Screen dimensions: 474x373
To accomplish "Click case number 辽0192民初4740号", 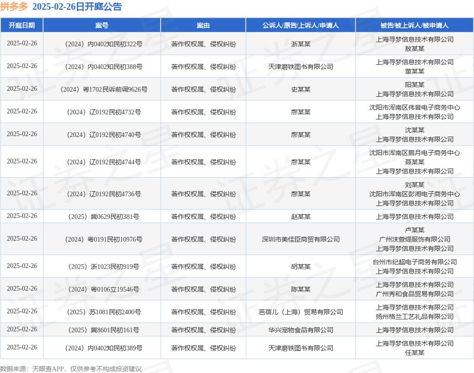I will tap(104, 135).
